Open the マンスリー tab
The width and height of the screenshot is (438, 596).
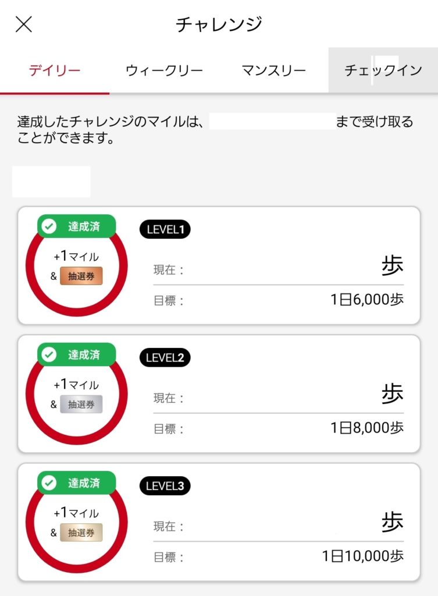[273, 70]
